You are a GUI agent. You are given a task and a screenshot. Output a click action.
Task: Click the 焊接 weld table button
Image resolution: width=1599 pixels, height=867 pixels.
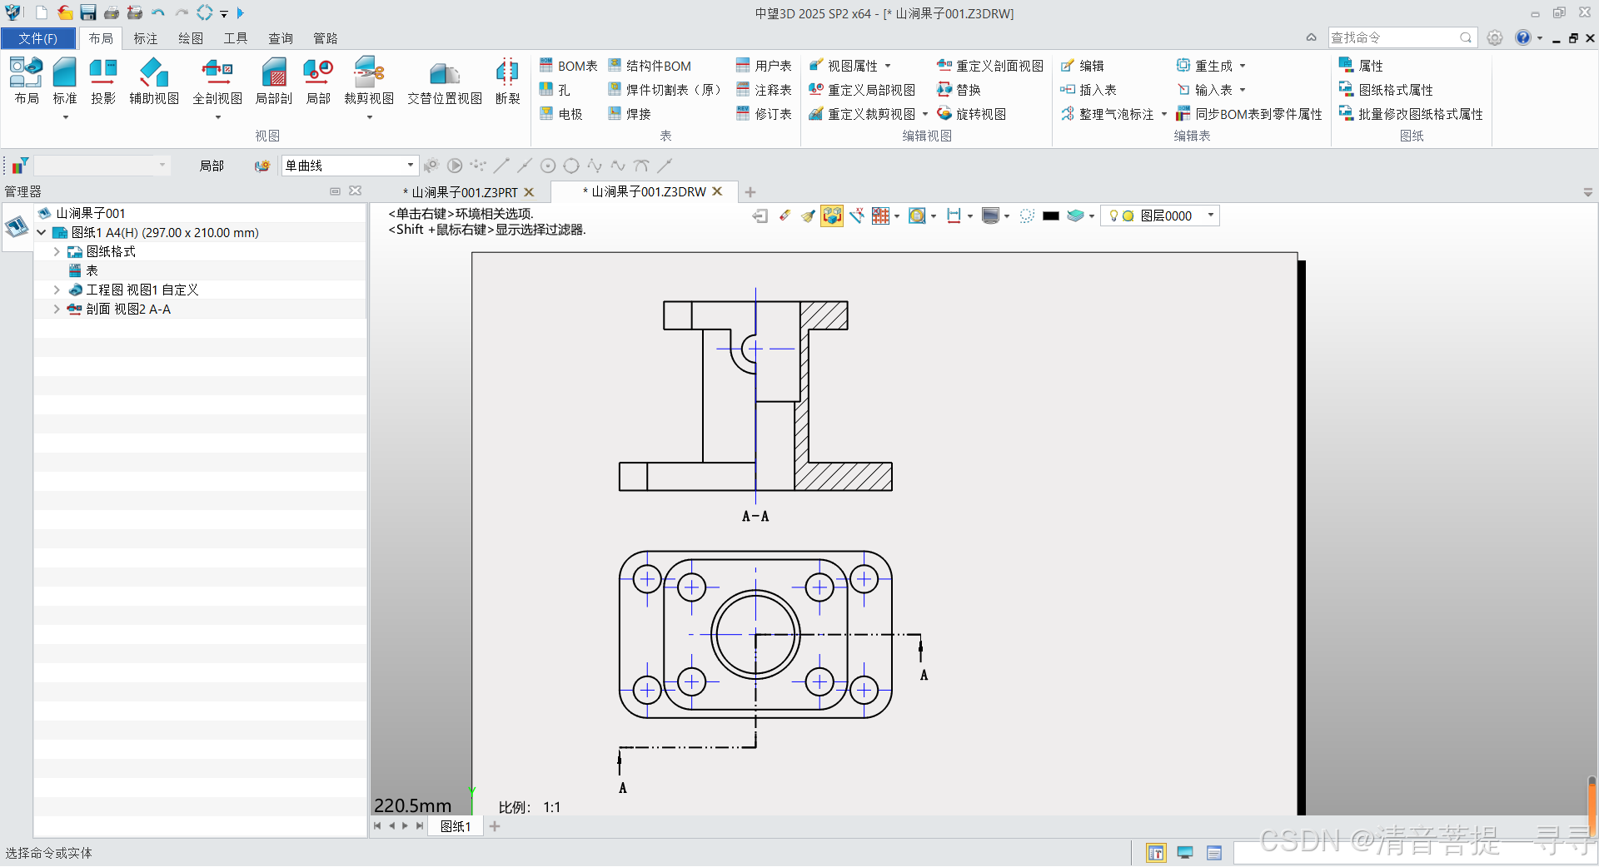pyautogui.click(x=630, y=114)
